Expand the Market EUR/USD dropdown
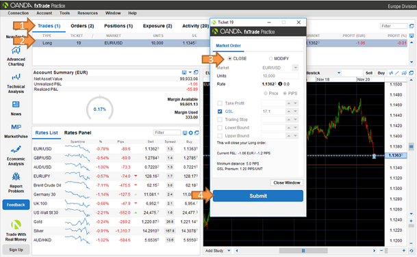 click(x=295, y=68)
